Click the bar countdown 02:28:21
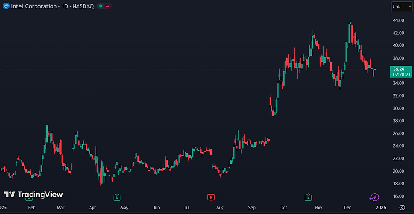414x214 pixels. point(401,75)
